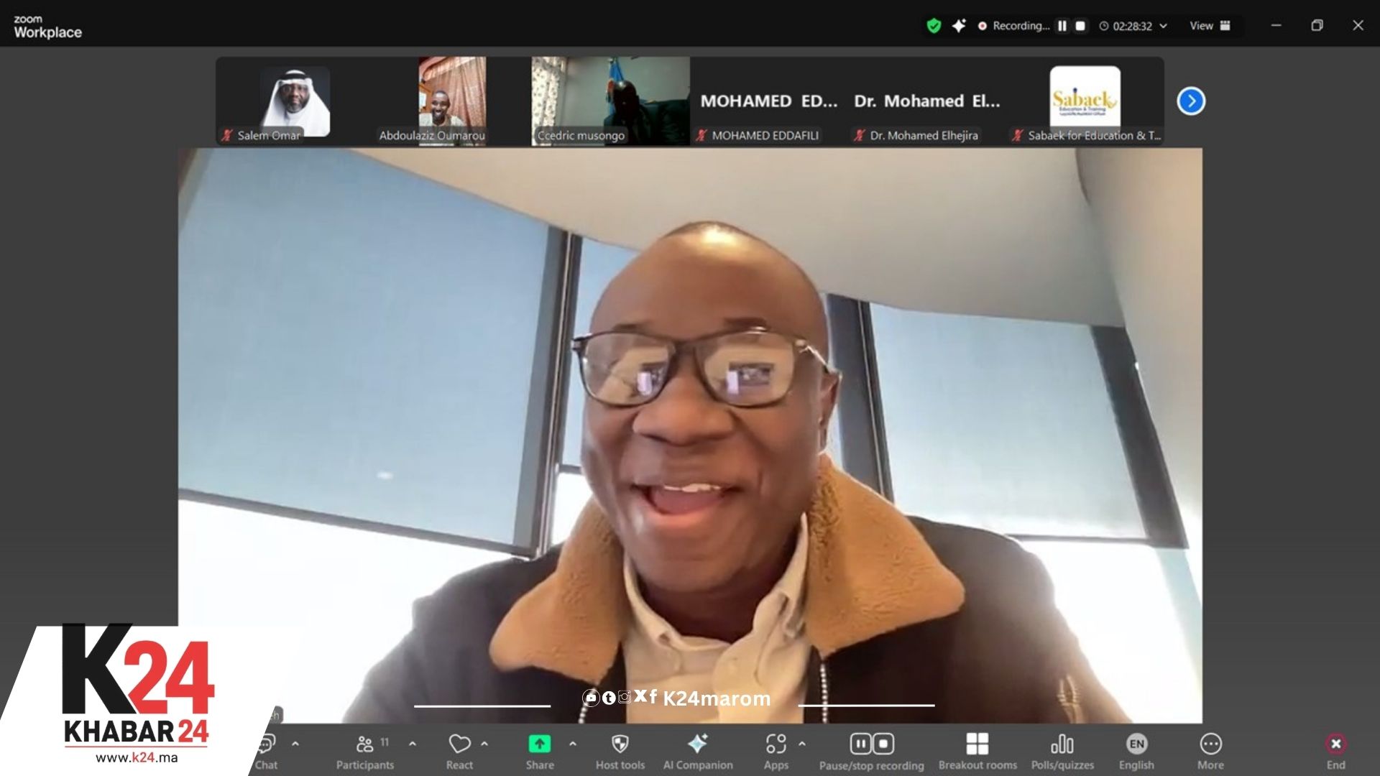The width and height of the screenshot is (1380, 776).
Task: Click the End meeting button
Action: click(1335, 744)
